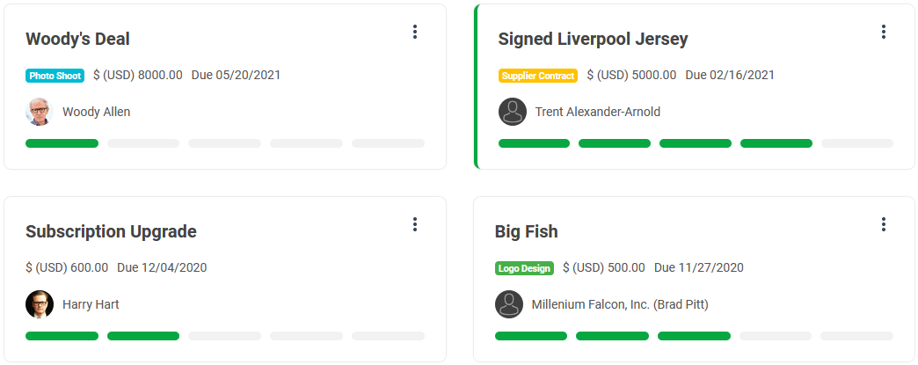Set Woody's Deal to second pipeline stage
The height and width of the screenshot is (365, 918).
point(142,143)
